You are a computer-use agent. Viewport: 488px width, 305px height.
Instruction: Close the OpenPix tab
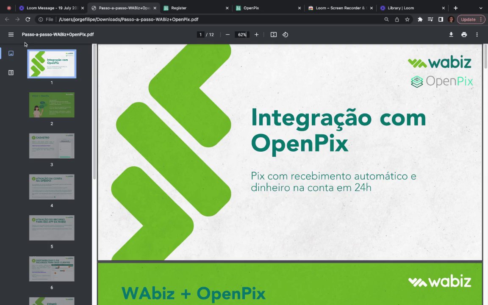(299, 8)
